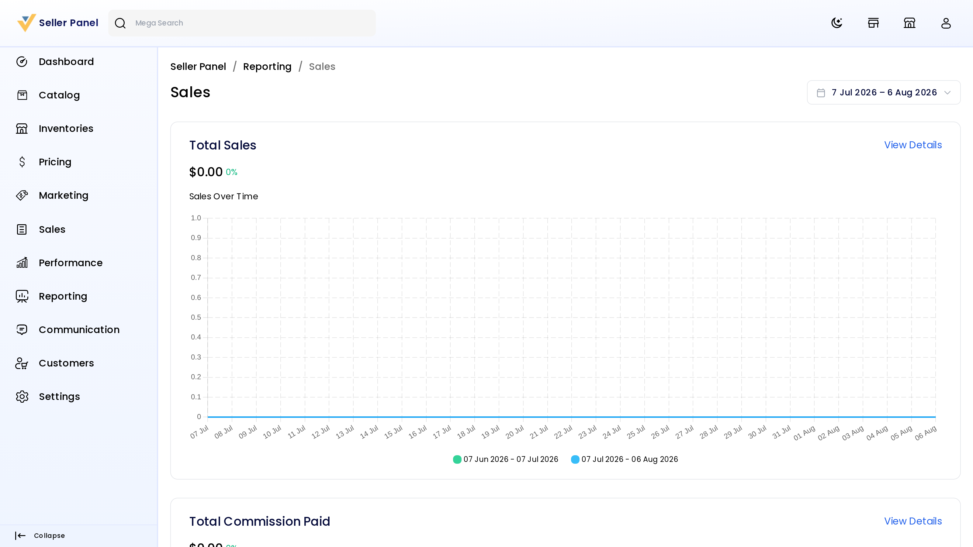Click the blue sales line on chart
Image resolution: width=973 pixels, height=547 pixels.
[x=572, y=417]
